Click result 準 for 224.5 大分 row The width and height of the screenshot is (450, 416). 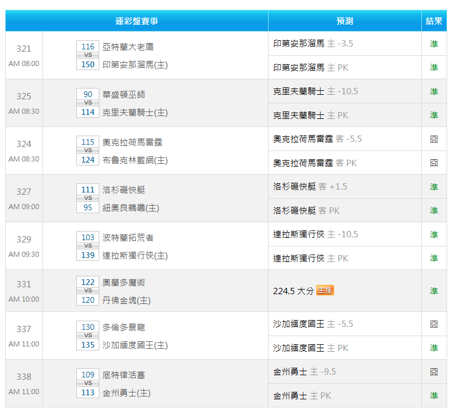tap(434, 291)
